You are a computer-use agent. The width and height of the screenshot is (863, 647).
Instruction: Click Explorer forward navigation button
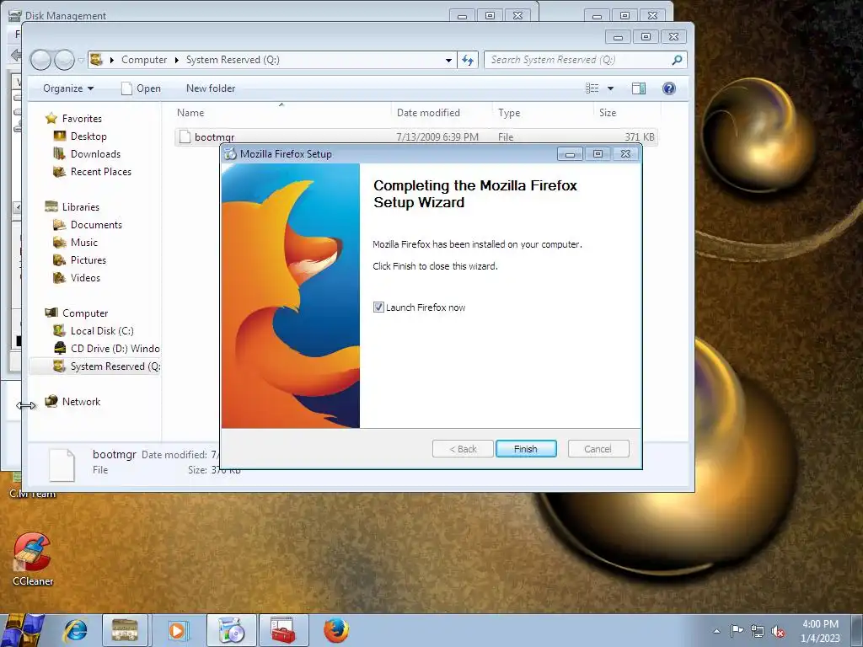pyautogui.click(x=64, y=60)
